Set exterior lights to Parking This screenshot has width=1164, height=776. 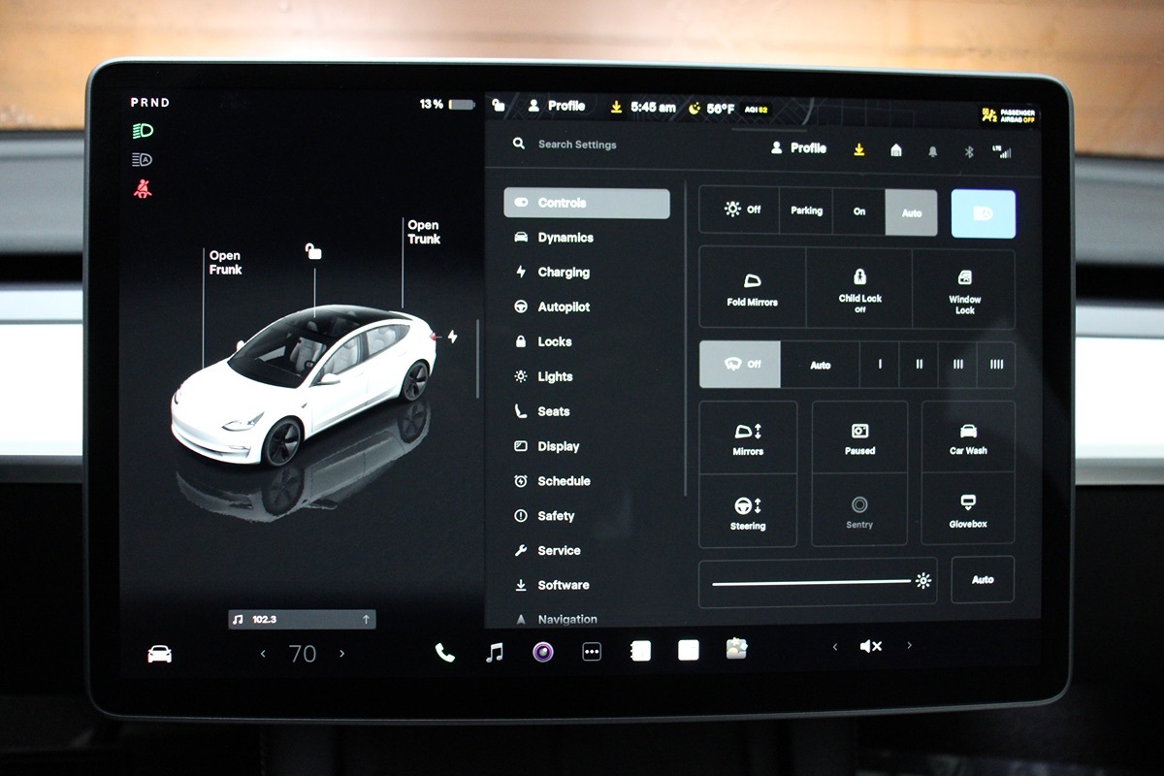click(x=806, y=210)
